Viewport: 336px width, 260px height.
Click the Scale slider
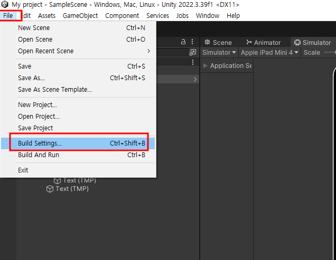pos(330,52)
